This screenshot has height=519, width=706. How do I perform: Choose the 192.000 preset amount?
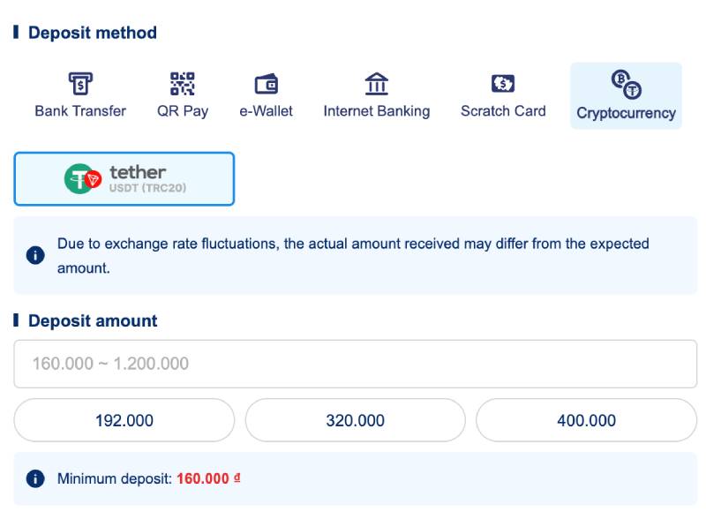point(124,420)
